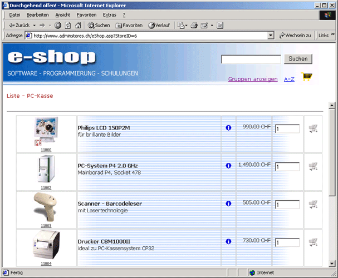Click quantity field for Scanner - Barcodeleser
The height and width of the screenshot is (278, 338).
[287, 205]
